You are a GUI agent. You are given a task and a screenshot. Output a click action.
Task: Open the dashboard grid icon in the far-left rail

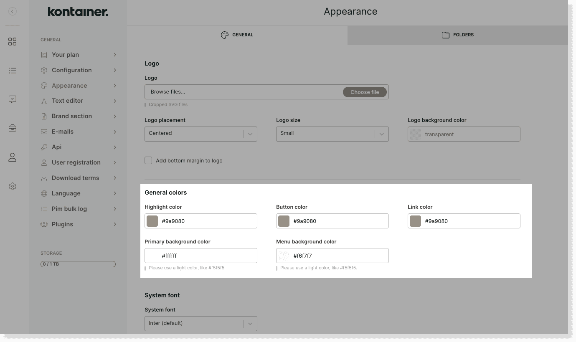(x=13, y=42)
